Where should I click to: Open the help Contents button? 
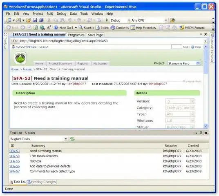(120, 28)
